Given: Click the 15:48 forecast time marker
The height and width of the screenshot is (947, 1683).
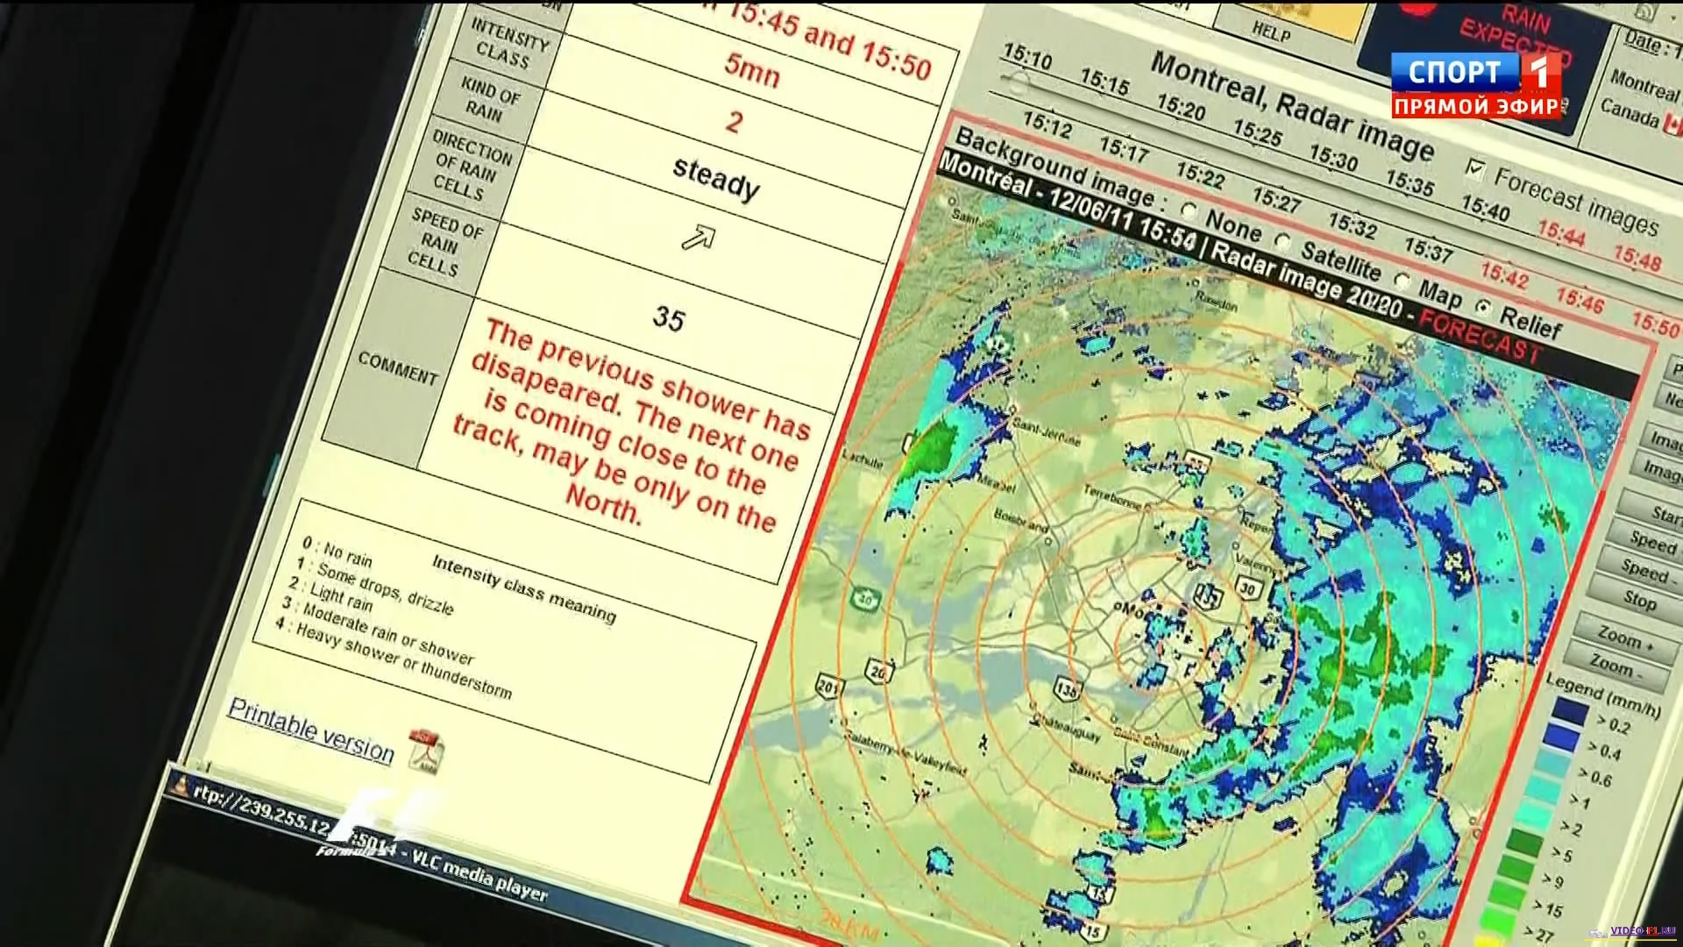Looking at the screenshot, I should [x=1637, y=258].
